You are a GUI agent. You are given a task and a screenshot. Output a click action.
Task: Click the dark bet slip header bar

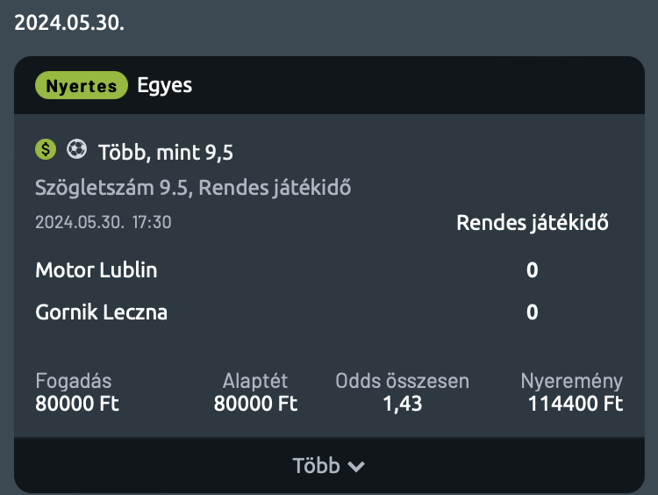[x=329, y=85]
